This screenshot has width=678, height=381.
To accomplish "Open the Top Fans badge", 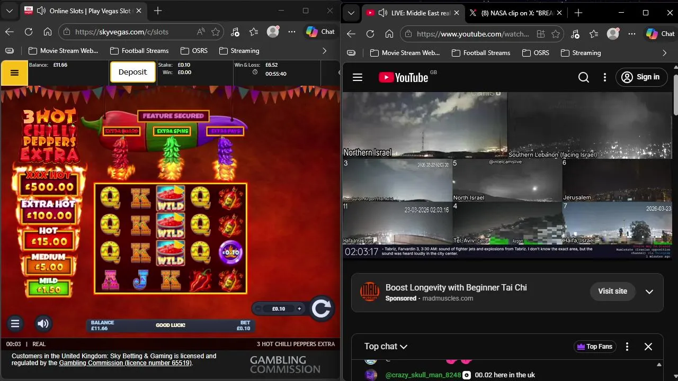I will pyautogui.click(x=595, y=347).
